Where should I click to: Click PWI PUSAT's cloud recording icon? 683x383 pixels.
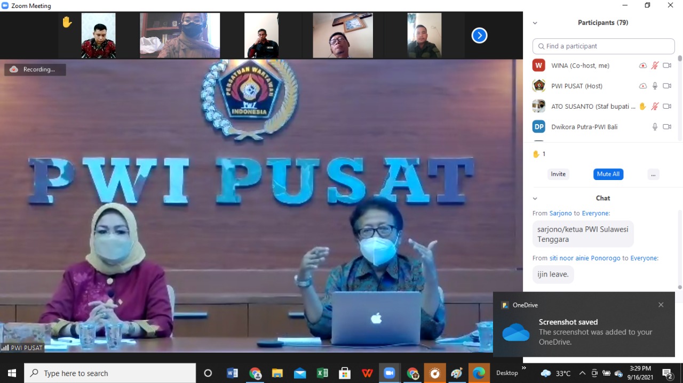[x=642, y=86]
